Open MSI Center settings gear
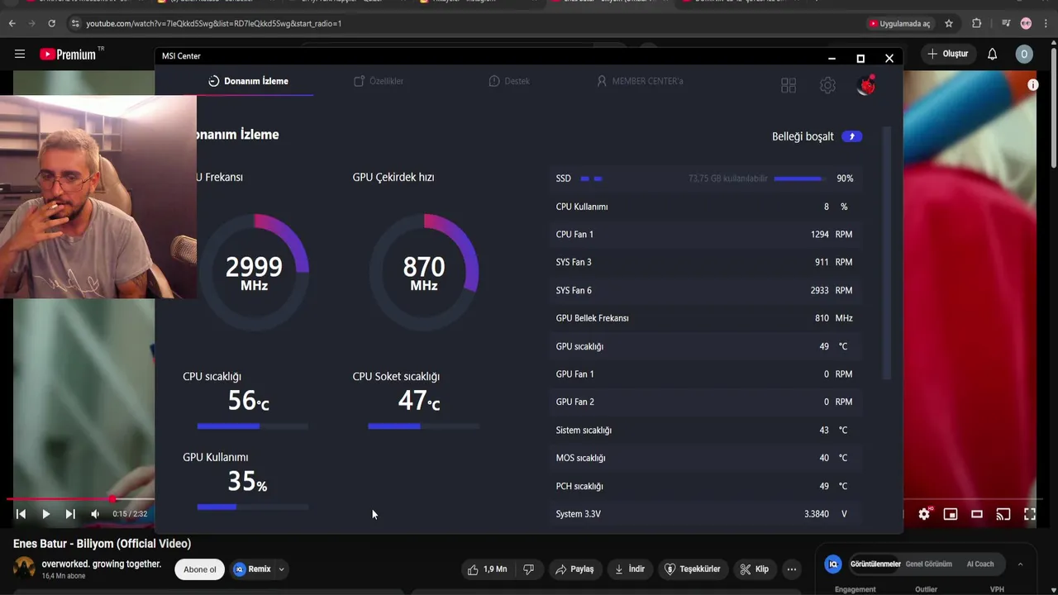Screen dimensions: 1058x595 pos(827,85)
